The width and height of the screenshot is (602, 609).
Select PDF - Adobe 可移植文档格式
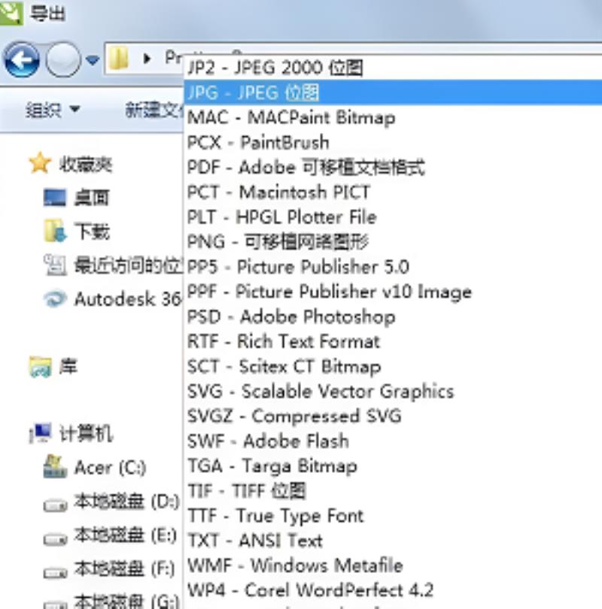[x=393, y=167]
